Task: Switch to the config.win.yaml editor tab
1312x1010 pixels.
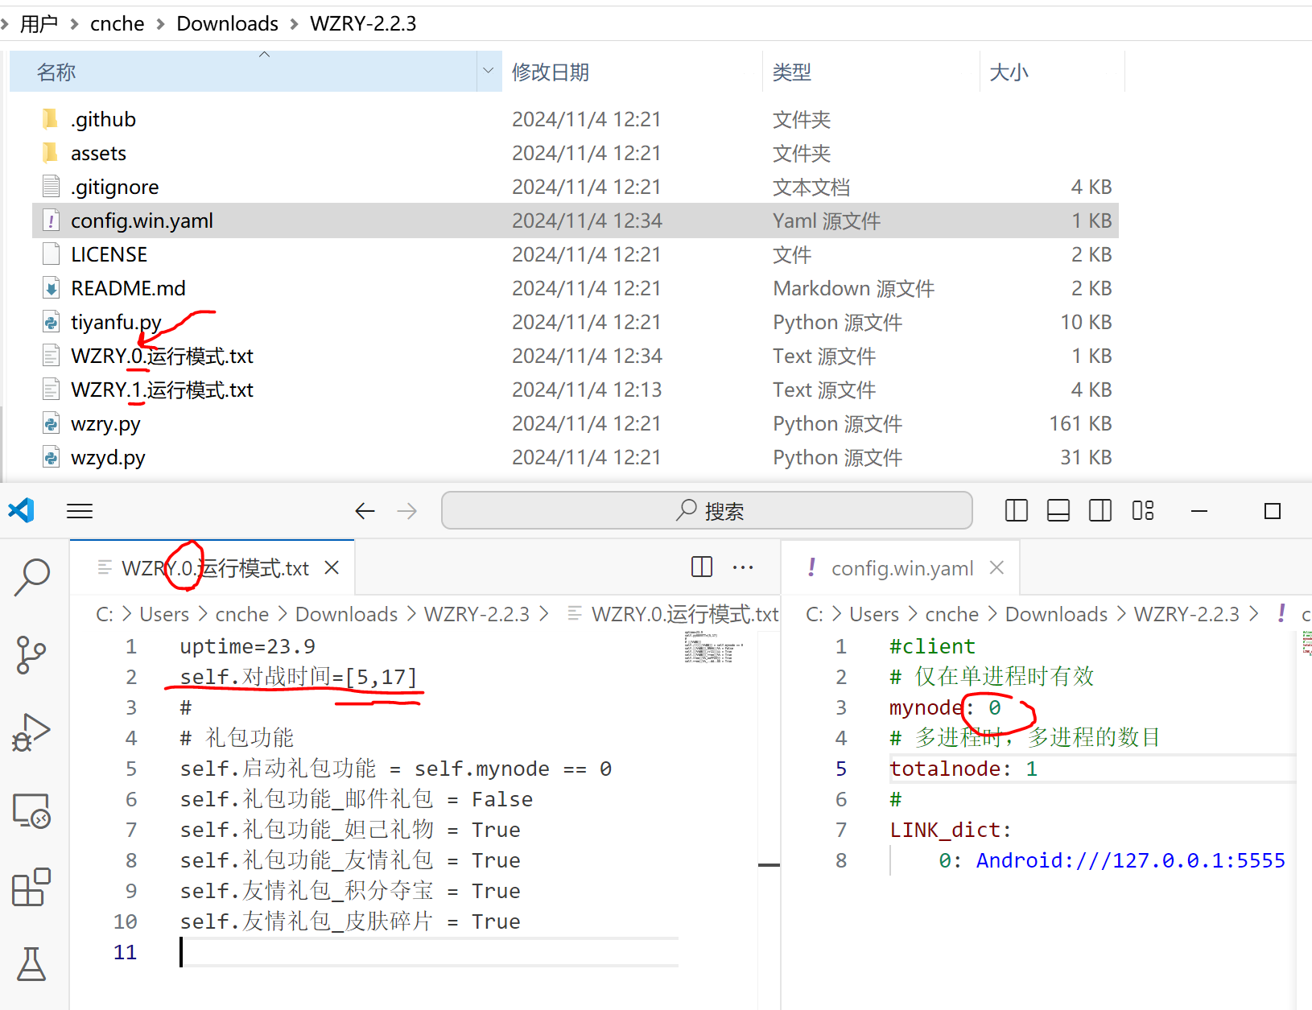Action: pyautogui.click(x=901, y=568)
